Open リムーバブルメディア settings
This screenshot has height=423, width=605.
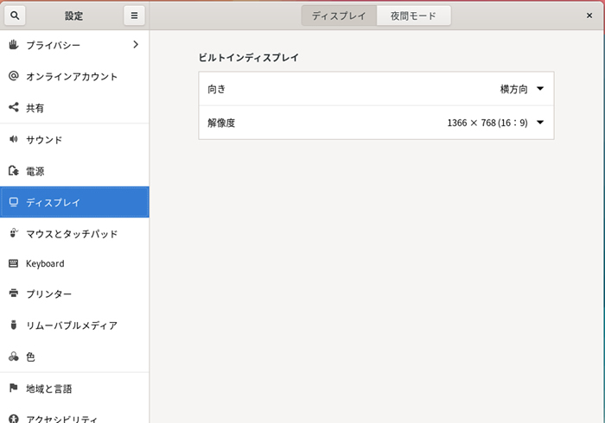pyautogui.click(x=72, y=325)
